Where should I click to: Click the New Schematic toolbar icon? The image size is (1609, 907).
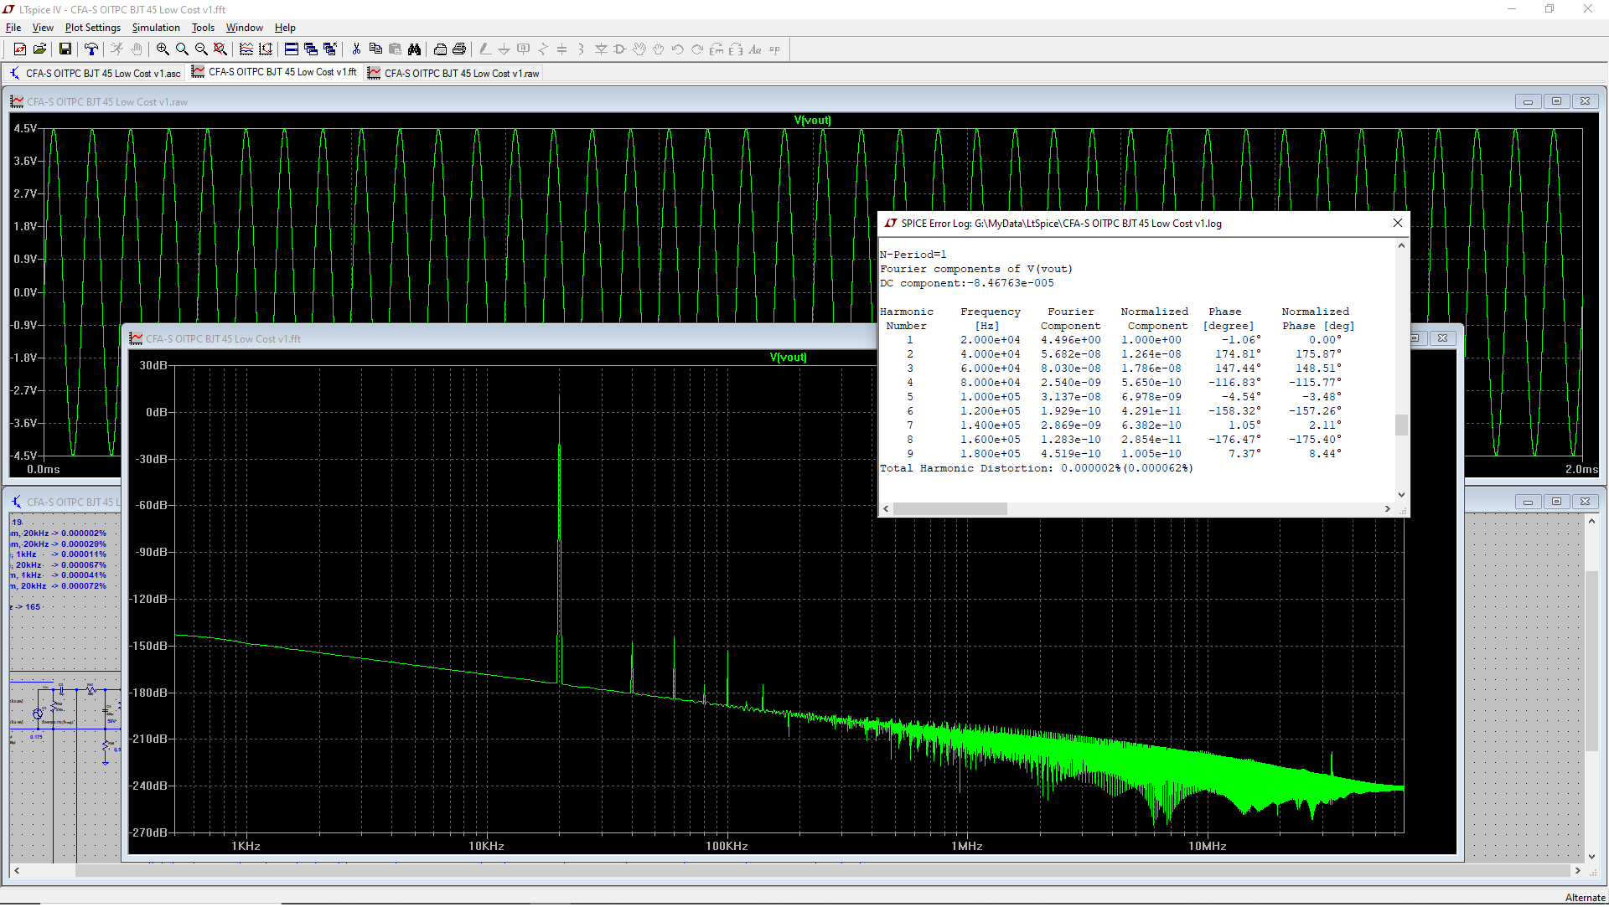coord(20,49)
